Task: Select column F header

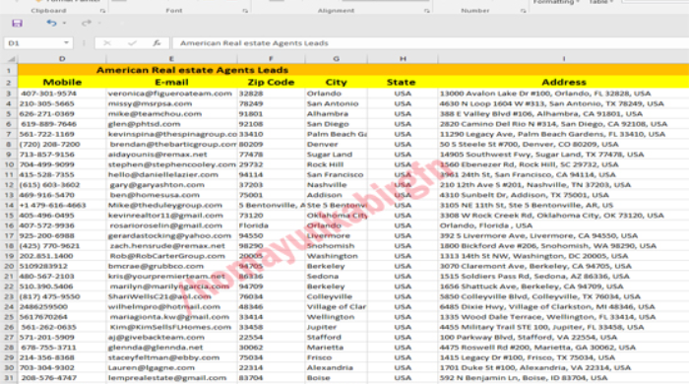Action: pyautogui.click(x=271, y=59)
